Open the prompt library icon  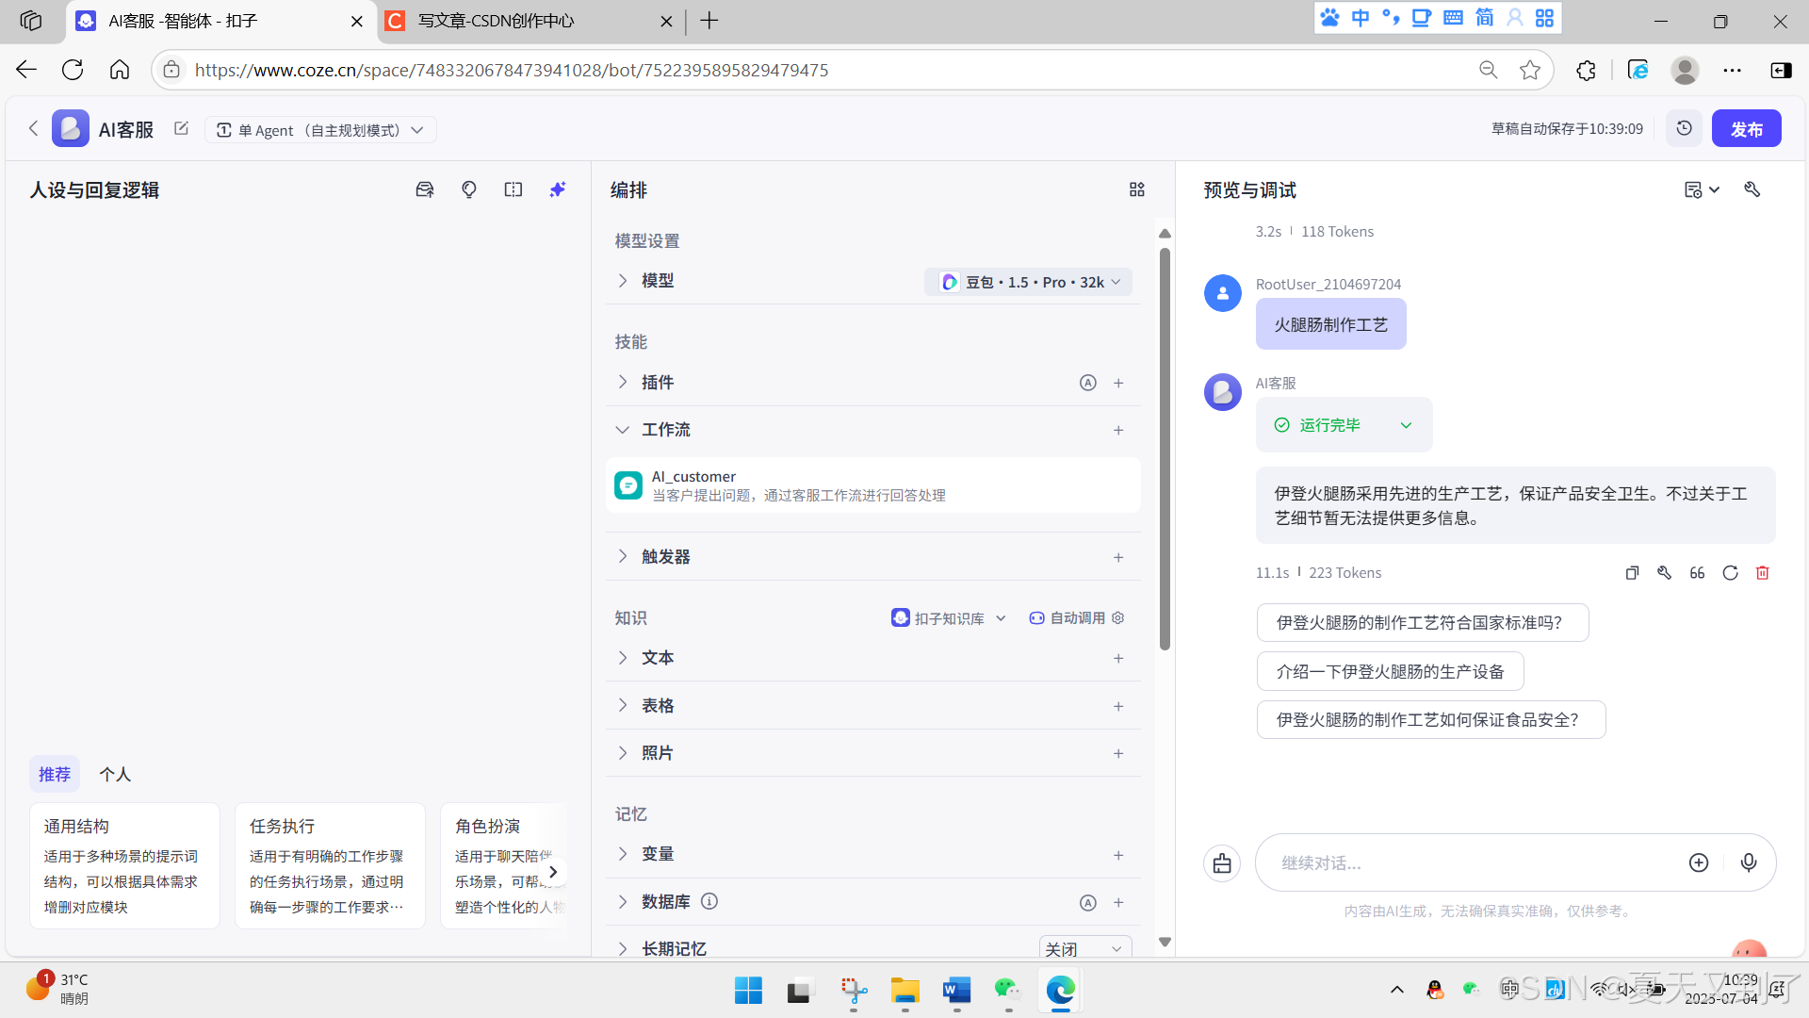click(x=425, y=189)
